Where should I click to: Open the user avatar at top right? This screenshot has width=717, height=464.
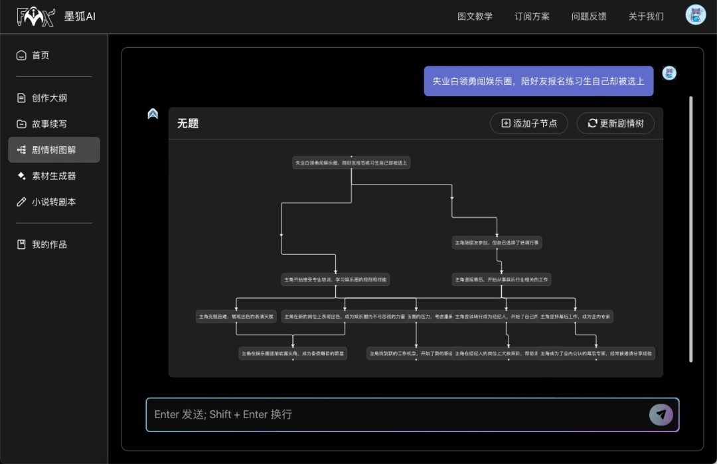[694, 14]
